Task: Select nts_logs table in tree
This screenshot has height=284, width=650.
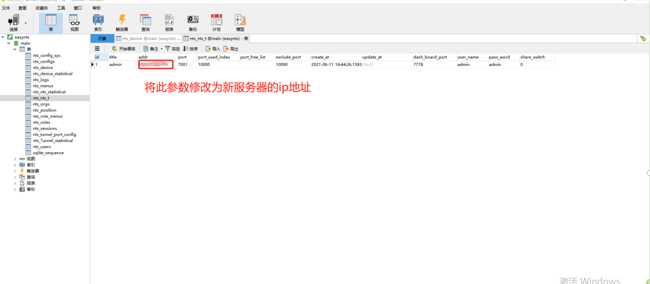Action: (41, 80)
